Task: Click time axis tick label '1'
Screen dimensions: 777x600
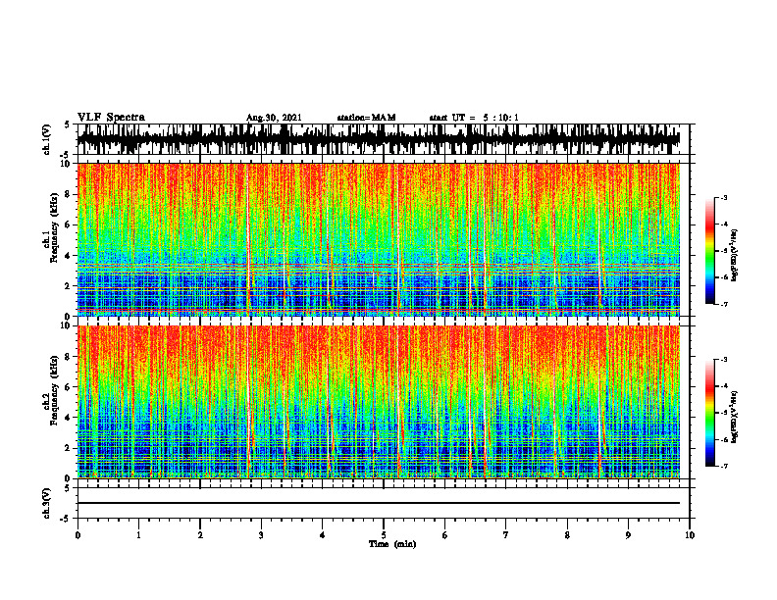Action: tap(138, 535)
